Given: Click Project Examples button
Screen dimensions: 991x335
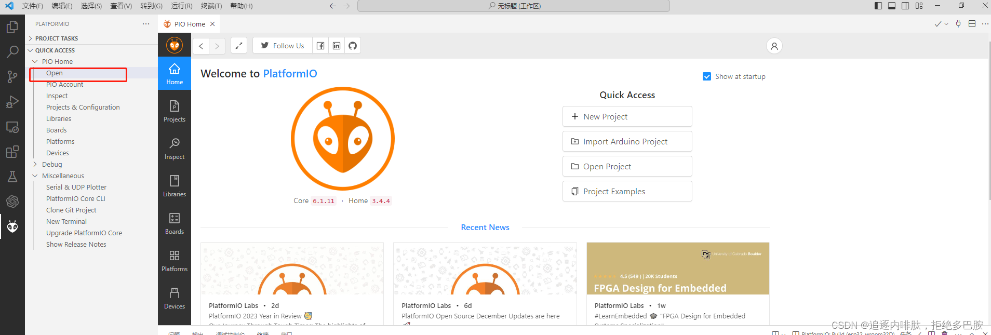Looking at the screenshot, I should tap(627, 191).
